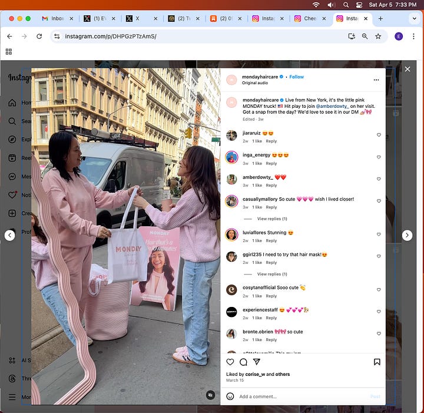Image resolution: width=424 pixels, height=413 pixels.
Task: Switch to the (2) T tab
Action: click(x=184, y=18)
